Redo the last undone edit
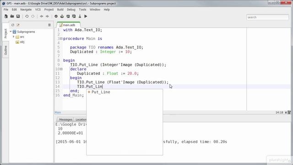 [x=33, y=16]
